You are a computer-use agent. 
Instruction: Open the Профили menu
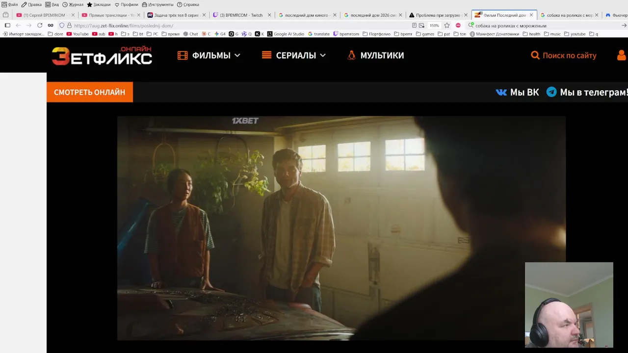click(127, 4)
